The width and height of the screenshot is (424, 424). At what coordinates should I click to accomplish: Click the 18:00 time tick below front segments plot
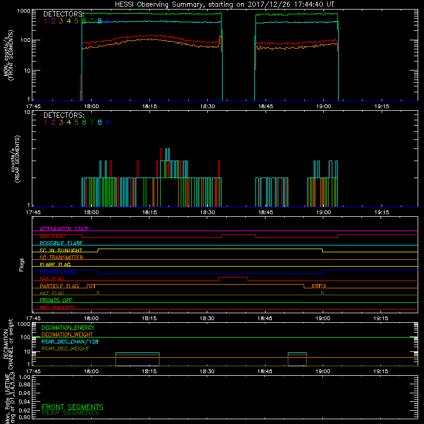(91, 107)
